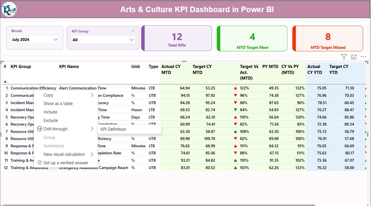Click the red up arrow in row 1
Image resolution: width=371 pixels, height=206 pixels.
pyautogui.click(x=236, y=88)
